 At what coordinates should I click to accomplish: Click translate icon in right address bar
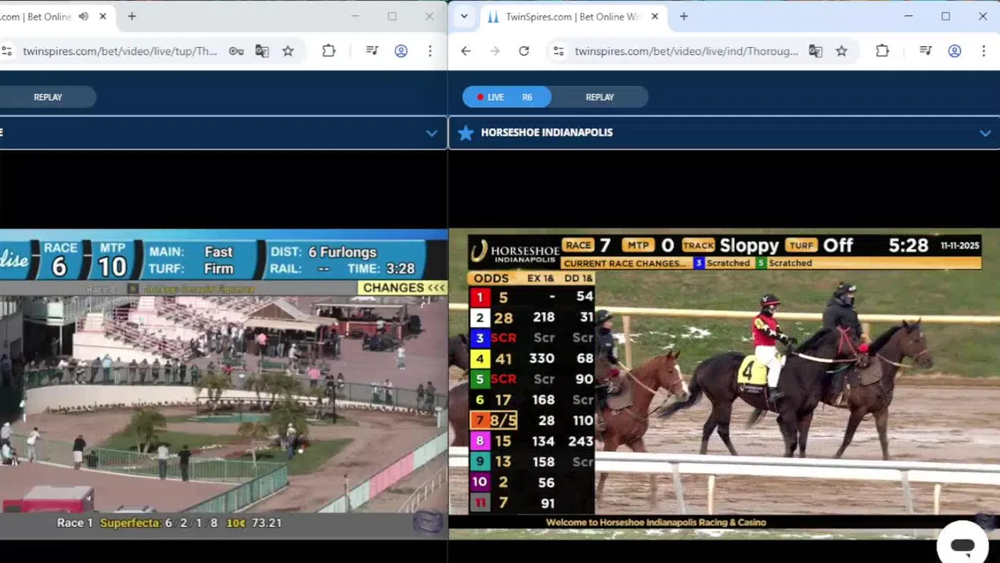[x=815, y=51]
